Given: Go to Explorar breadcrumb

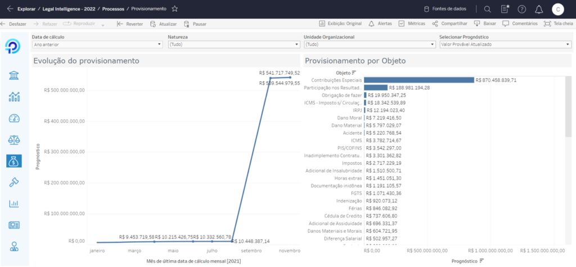Looking at the screenshot, I should (x=26, y=9).
